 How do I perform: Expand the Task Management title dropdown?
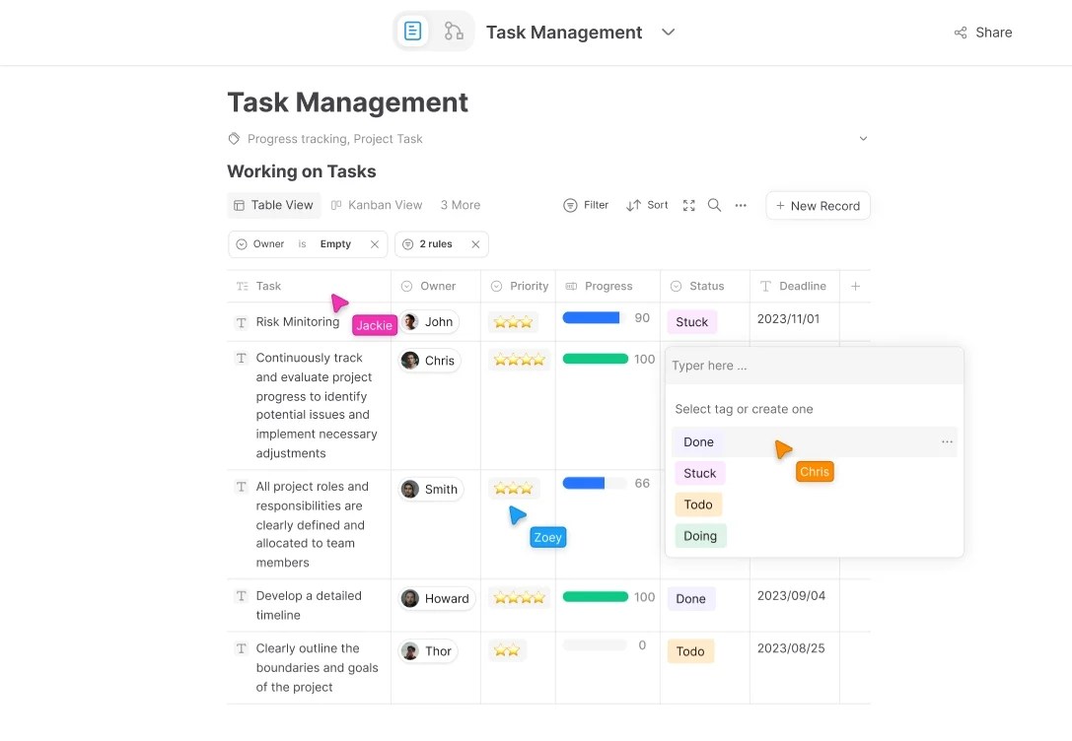tap(668, 32)
